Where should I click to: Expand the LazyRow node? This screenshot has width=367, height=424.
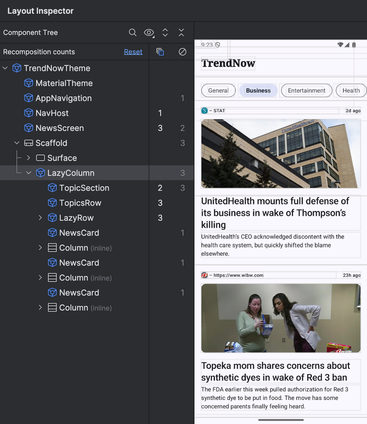click(x=40, y=218)
